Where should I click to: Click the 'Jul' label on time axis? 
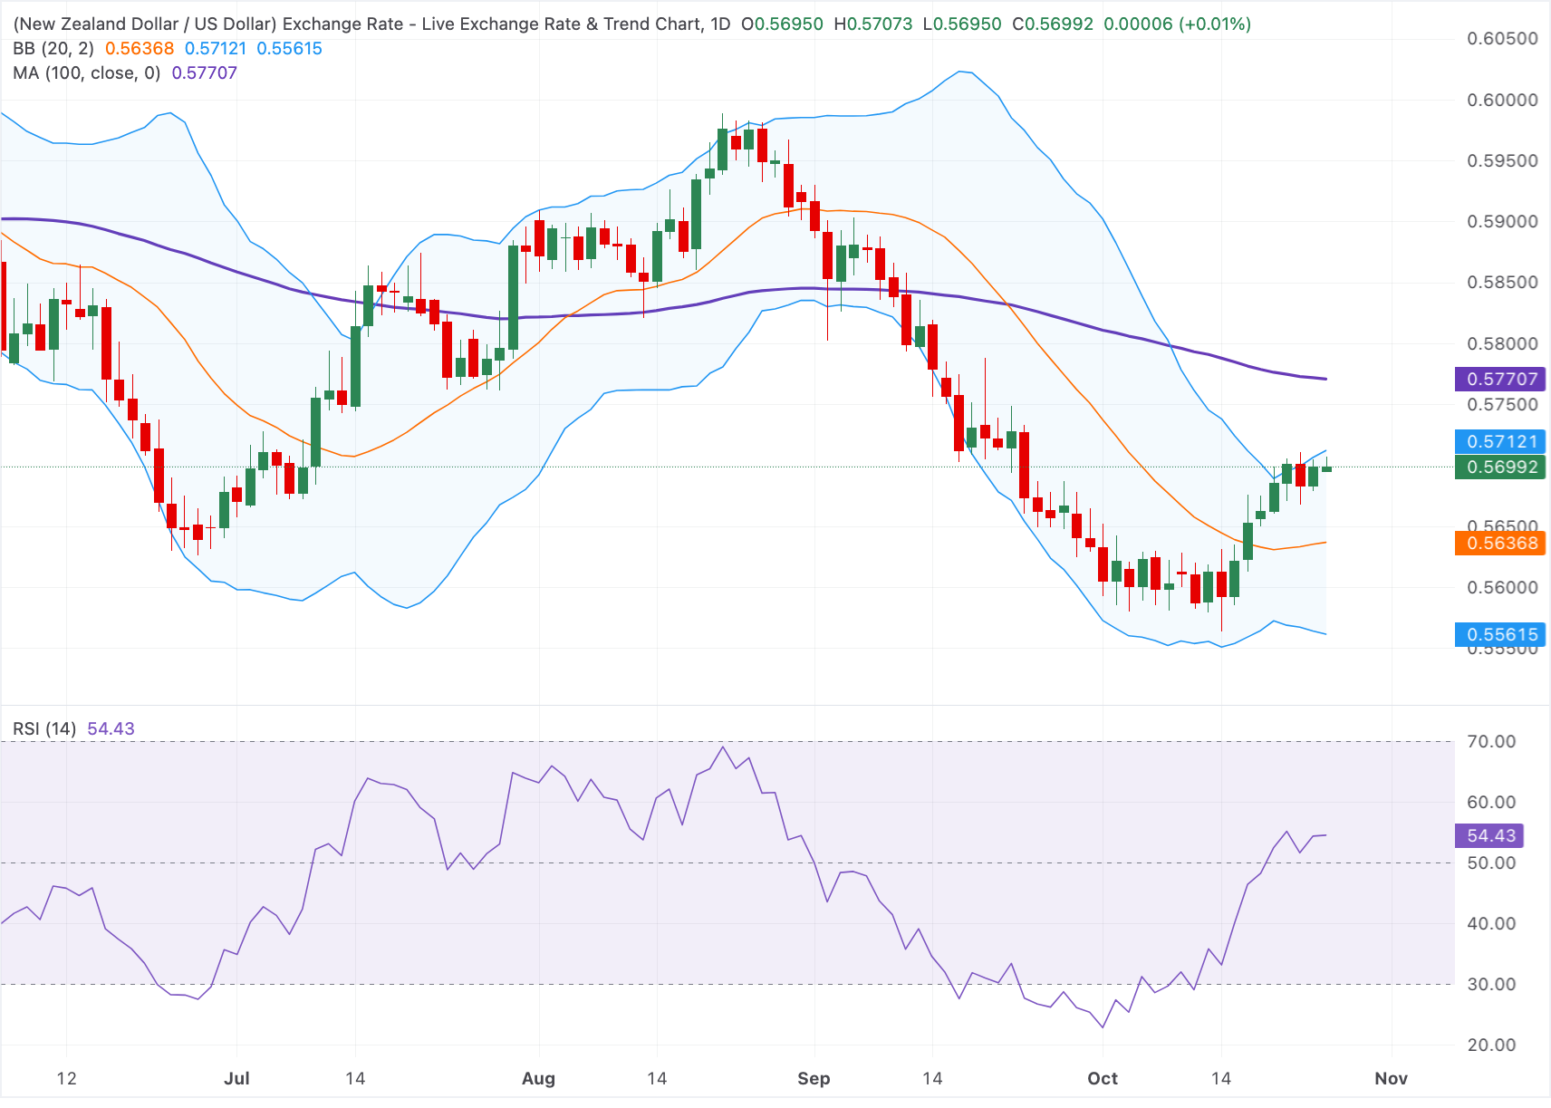[236, 1079]
